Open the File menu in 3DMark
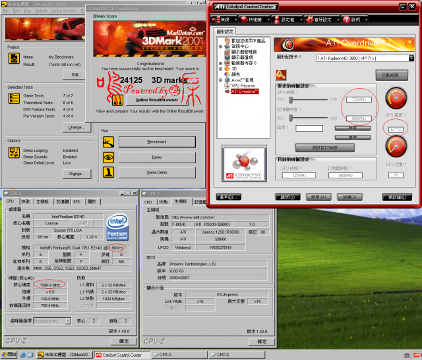The height and width of the screenshot is (360, 422). point(6,11)
